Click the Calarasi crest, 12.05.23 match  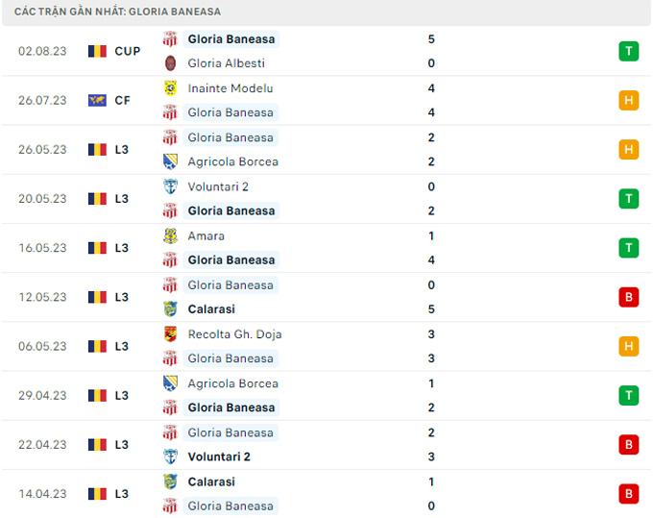click(171, 309)
